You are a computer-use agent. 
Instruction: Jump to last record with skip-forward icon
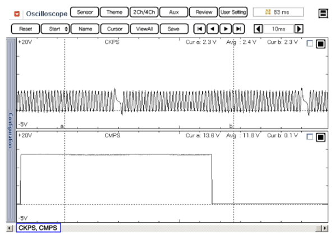point(238,29)
